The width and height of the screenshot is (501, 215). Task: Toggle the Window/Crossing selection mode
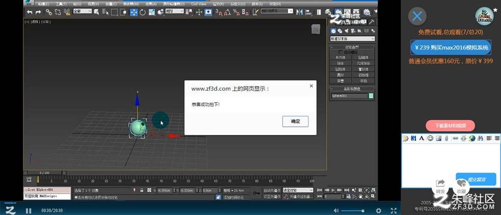(x=123, y=12)
